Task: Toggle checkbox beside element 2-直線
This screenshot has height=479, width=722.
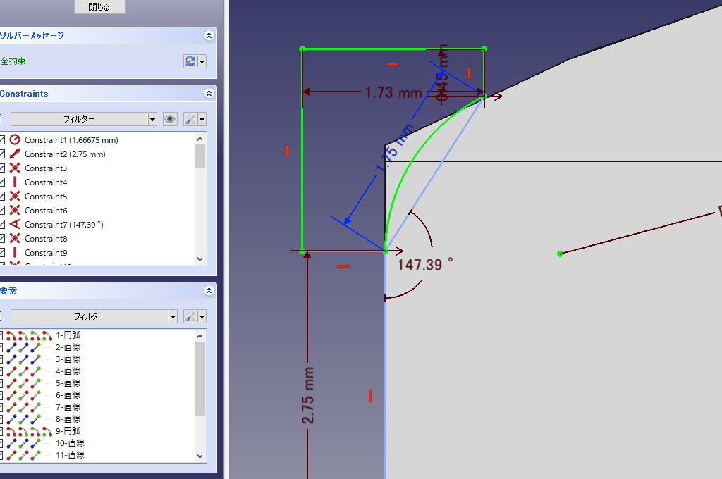Action: [2, 347]
